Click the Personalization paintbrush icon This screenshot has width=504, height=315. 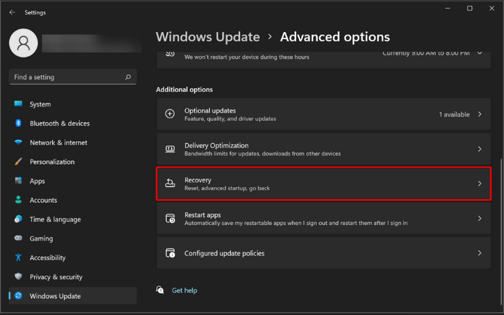(18, 161)
